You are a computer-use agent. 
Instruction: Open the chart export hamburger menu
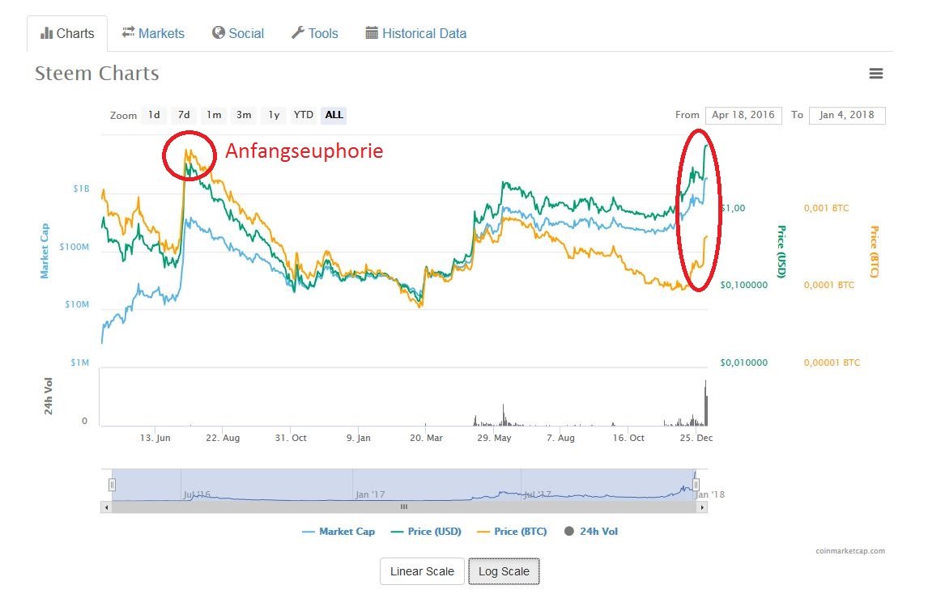point(876,73)
